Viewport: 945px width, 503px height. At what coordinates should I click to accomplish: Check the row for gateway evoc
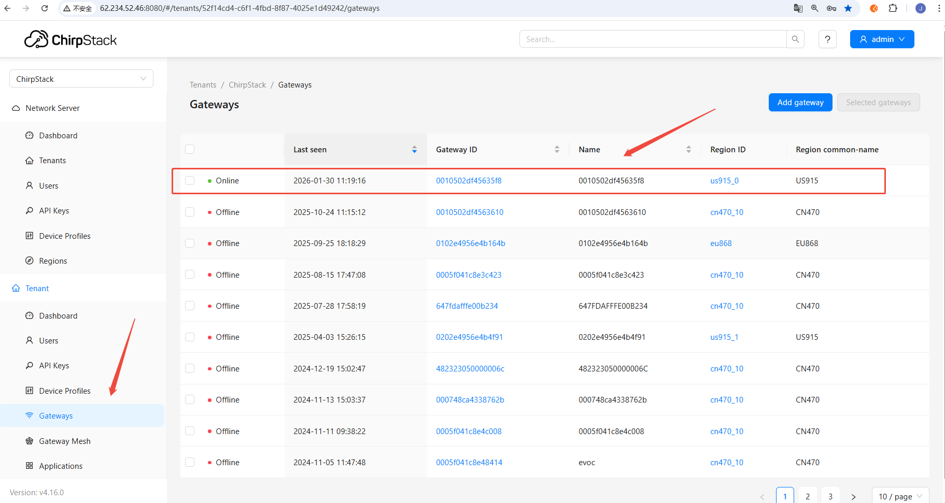[190, 462]
